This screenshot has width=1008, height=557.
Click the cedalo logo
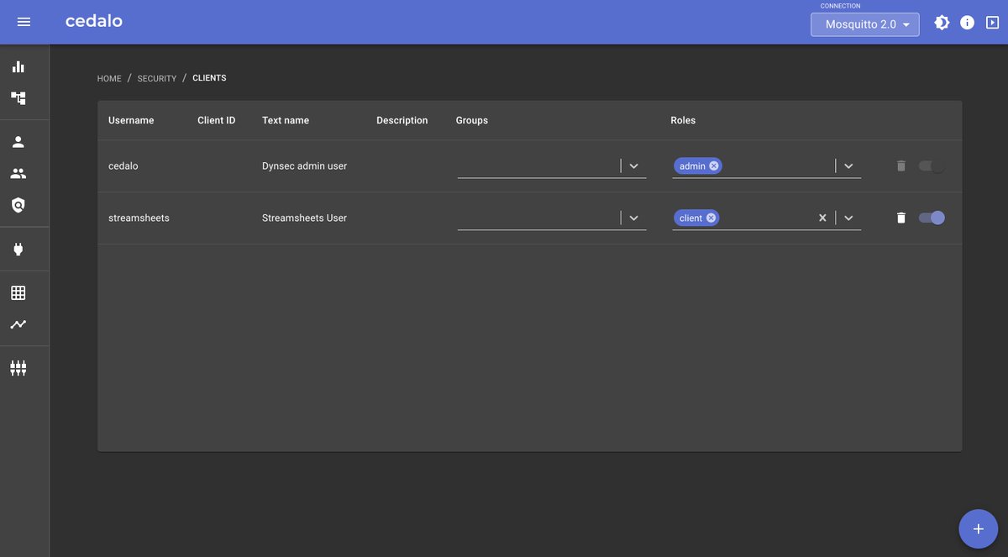point(94,21)
